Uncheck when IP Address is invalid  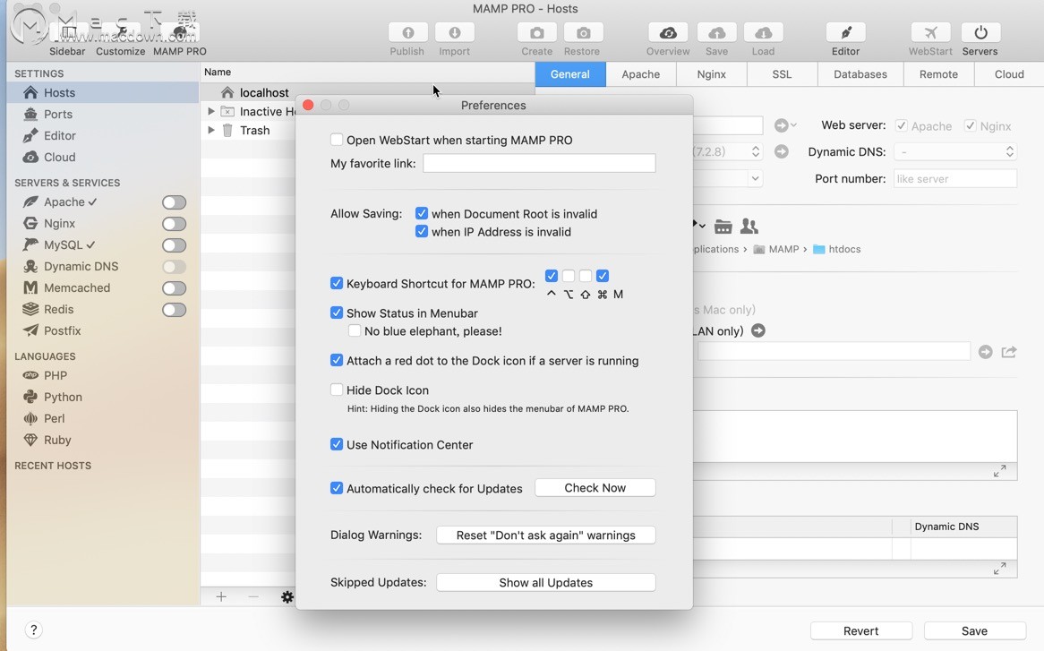click(422, 231)
